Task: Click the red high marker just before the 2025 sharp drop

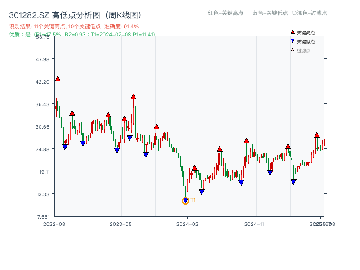Action: [x=288, y=146]
